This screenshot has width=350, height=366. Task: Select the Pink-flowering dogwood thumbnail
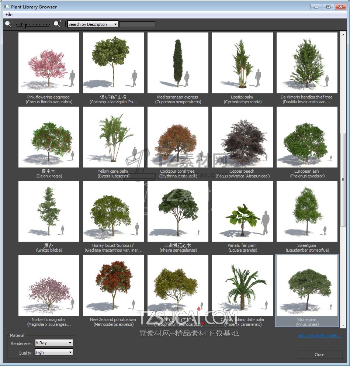coord(49,63)
